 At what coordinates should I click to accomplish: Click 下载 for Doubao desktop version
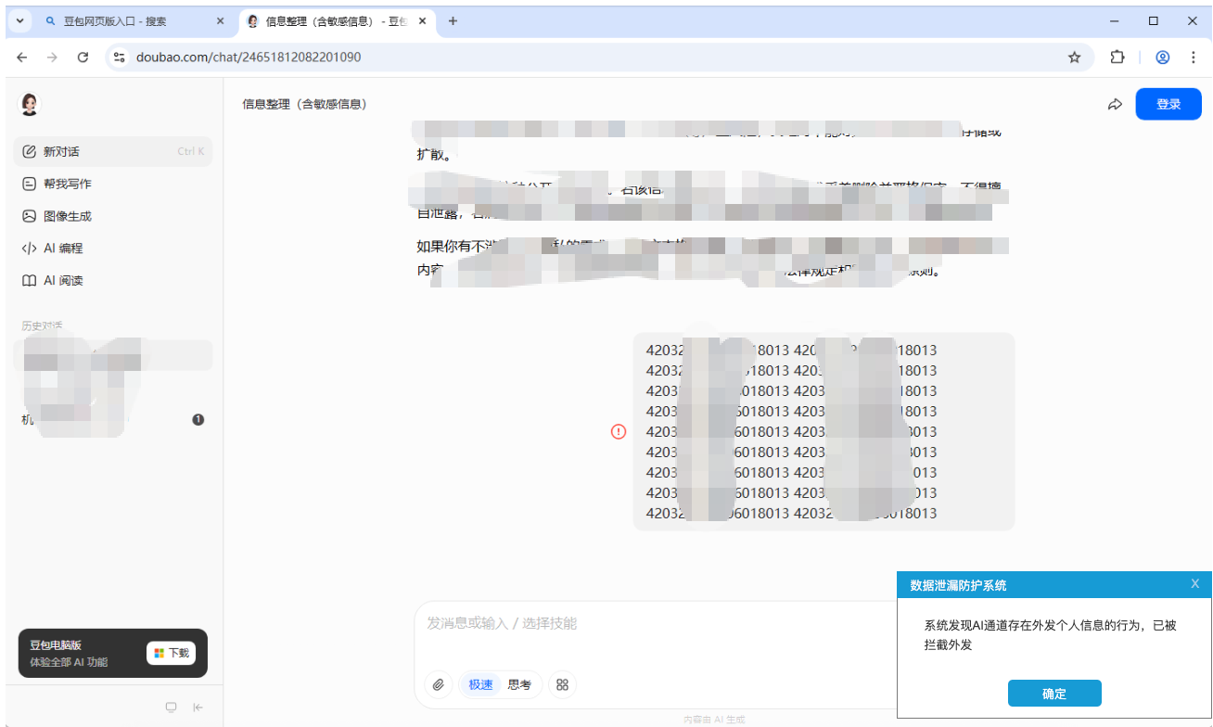point(172,653)
